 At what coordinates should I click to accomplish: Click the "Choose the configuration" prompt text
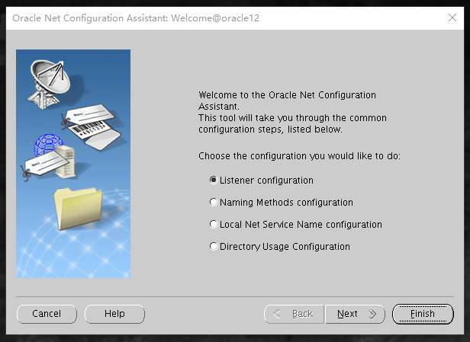[299, 156]
